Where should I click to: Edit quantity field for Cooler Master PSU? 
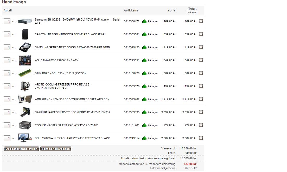coord(7,125)
